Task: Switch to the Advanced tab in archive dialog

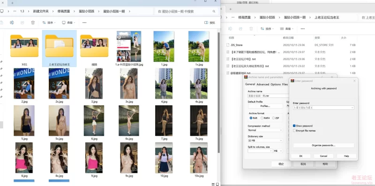Action: pyautogui.click(x=263, y=84)
